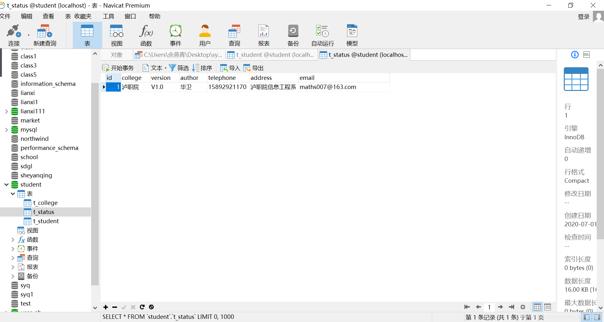Click the 导出 export button

(253, 68)
